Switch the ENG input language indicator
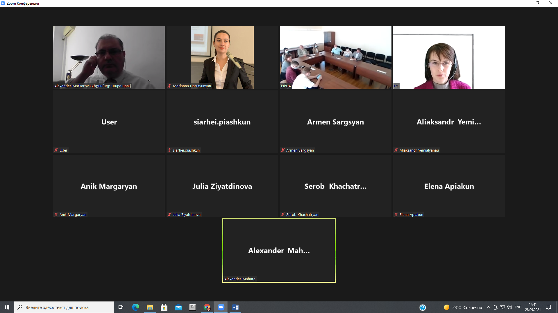Screen dimensions: 558x313 [x=518, y=307]
